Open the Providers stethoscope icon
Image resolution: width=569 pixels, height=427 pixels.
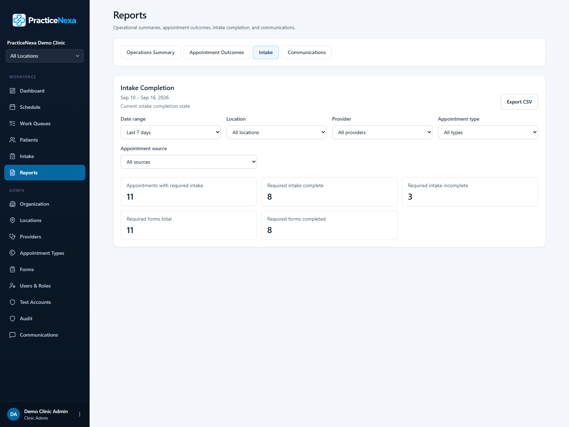[x=12, y=237]
